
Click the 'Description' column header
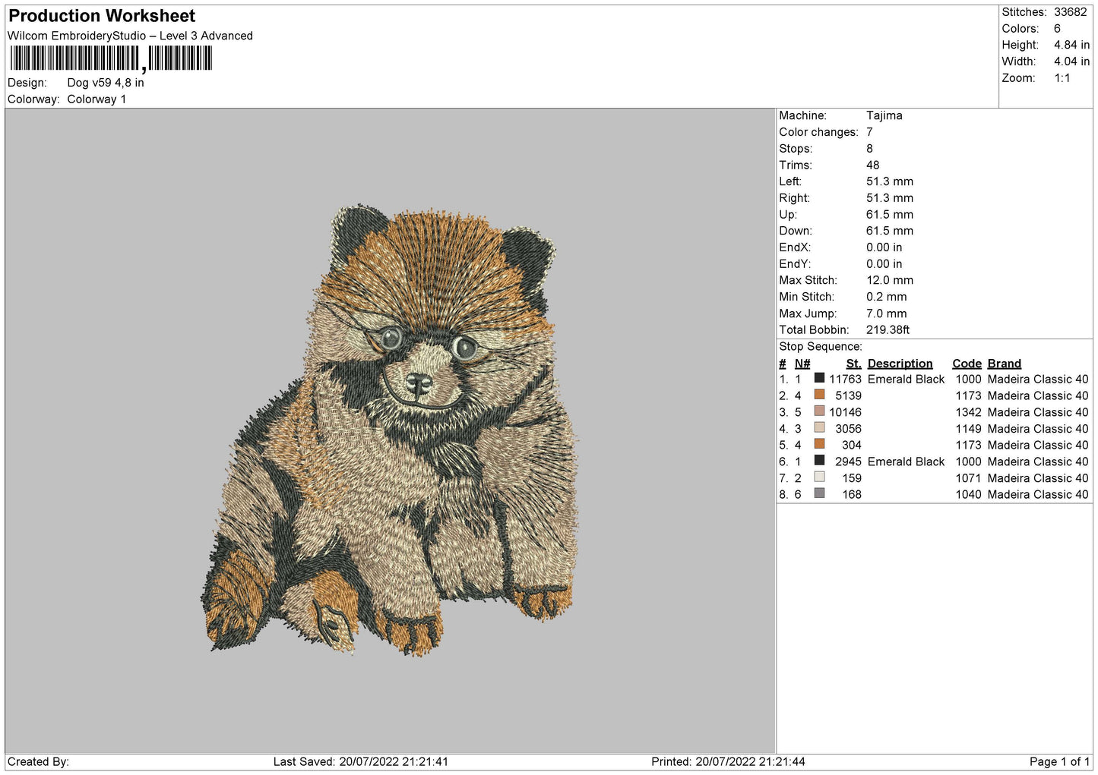[x=900, y=364]
